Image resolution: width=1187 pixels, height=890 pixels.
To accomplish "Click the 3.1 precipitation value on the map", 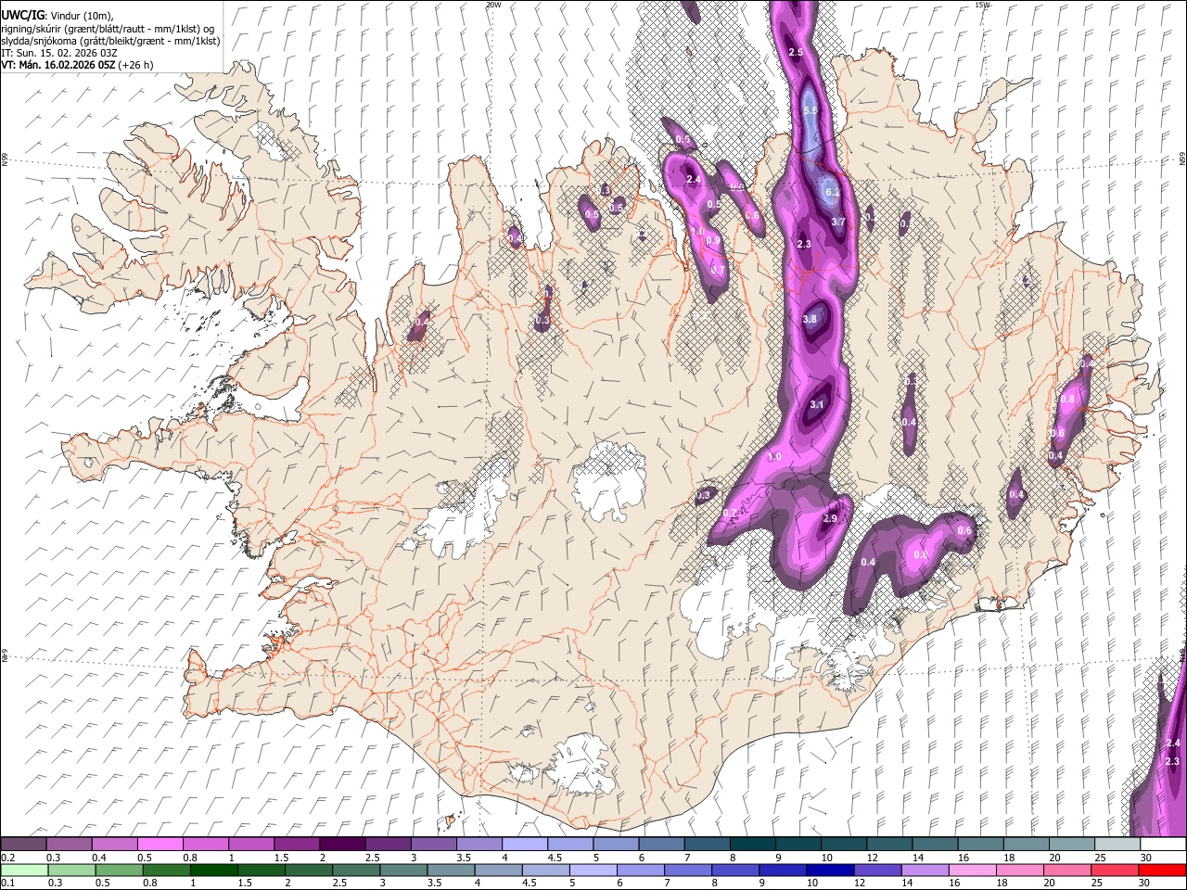I will (817, 404).
